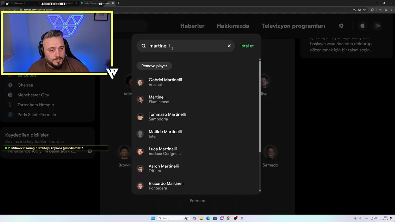
Task: Click the Apple App Store icon
Action: click(363, 26)
